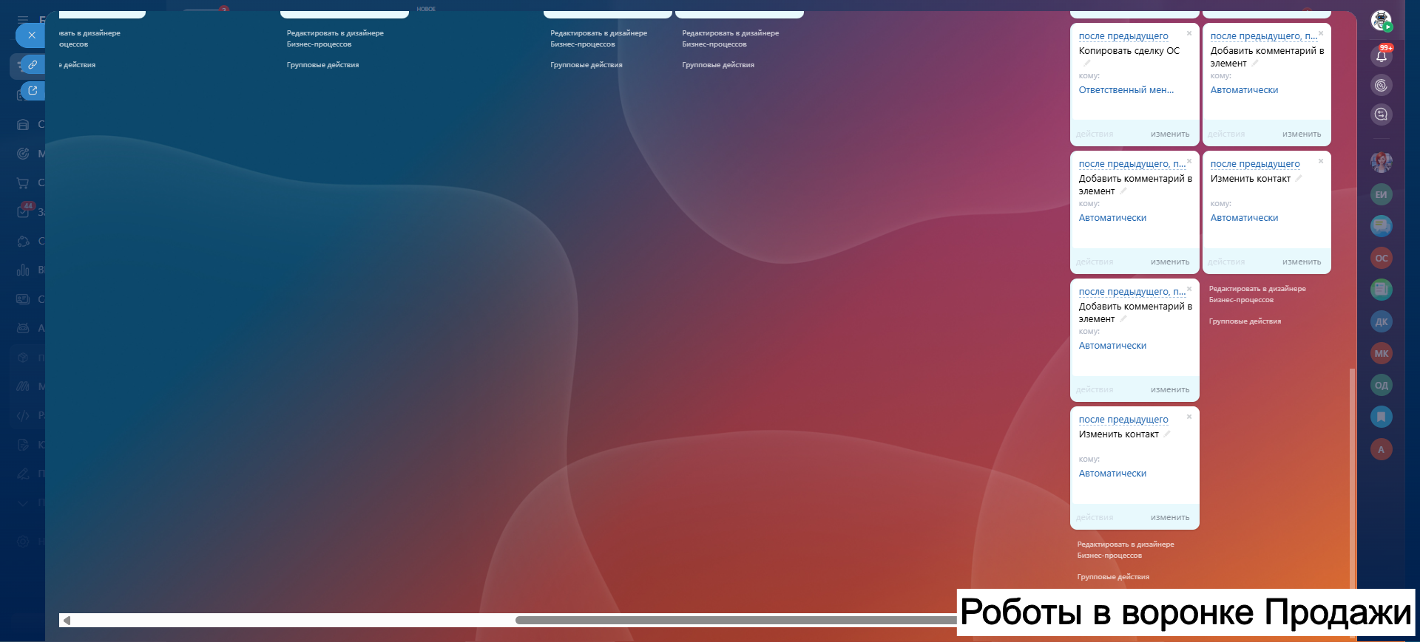This screenshot has height=642, width=1420.
Task: Open the blue chat bubbles icon
Action: click(x=1381, y=226)
